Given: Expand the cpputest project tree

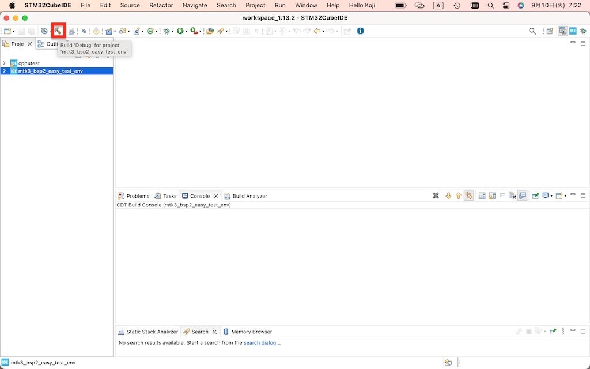Looking at the screenshot, I should (x=4, y=63).
